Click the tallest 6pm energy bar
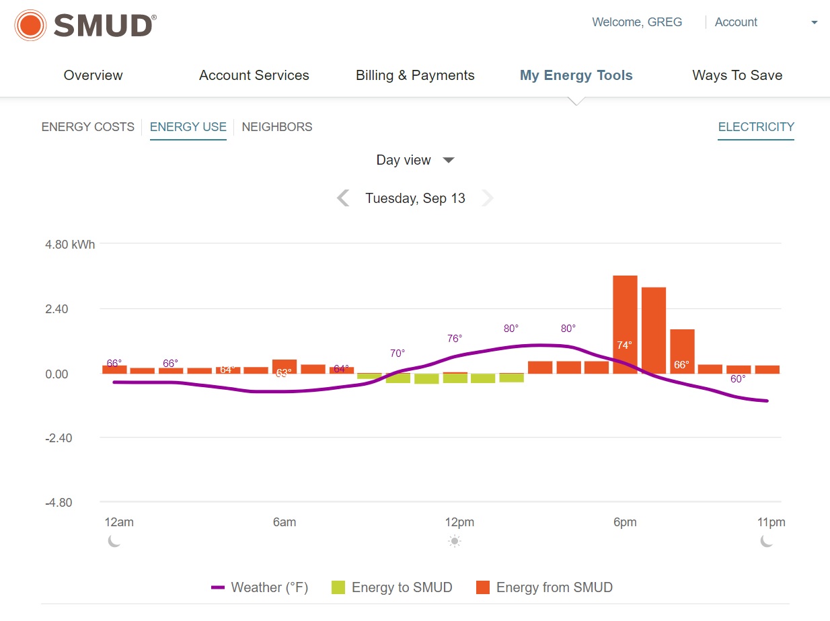The width and height of the screenshot is (830, 621). [x=625, y=316]
